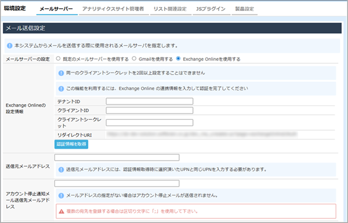
Task: Open the アナリティクスサイト管理者 tab
Action: tap(113, 9)
